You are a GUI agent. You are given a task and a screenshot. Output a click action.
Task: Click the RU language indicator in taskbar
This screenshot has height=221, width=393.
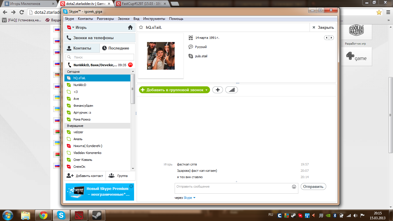(270, 215)
